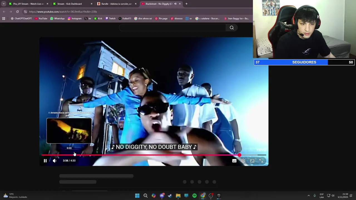356x200 pixels.
Task: Enter fullscreen in the video player
Action: coord(261,161)
